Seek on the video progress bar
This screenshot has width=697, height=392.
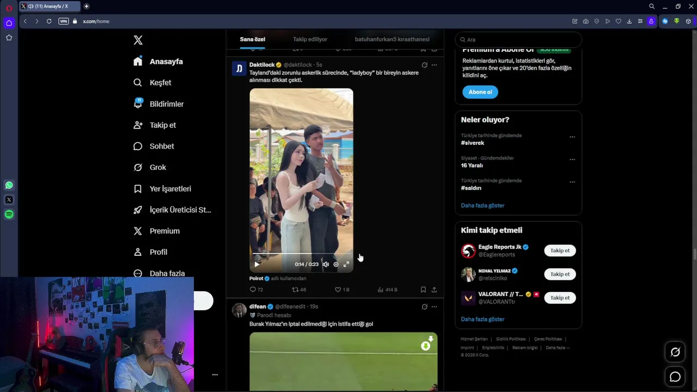301,254
